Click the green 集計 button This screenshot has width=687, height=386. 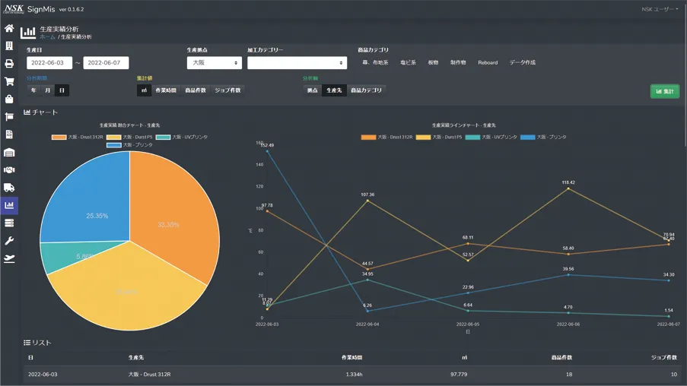664,91
